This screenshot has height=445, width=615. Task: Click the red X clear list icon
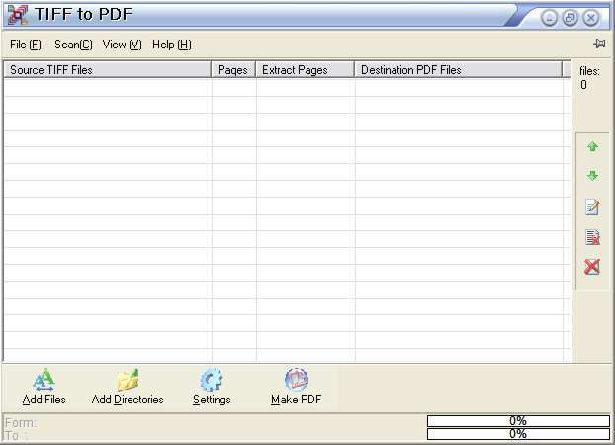pos(592,267)
